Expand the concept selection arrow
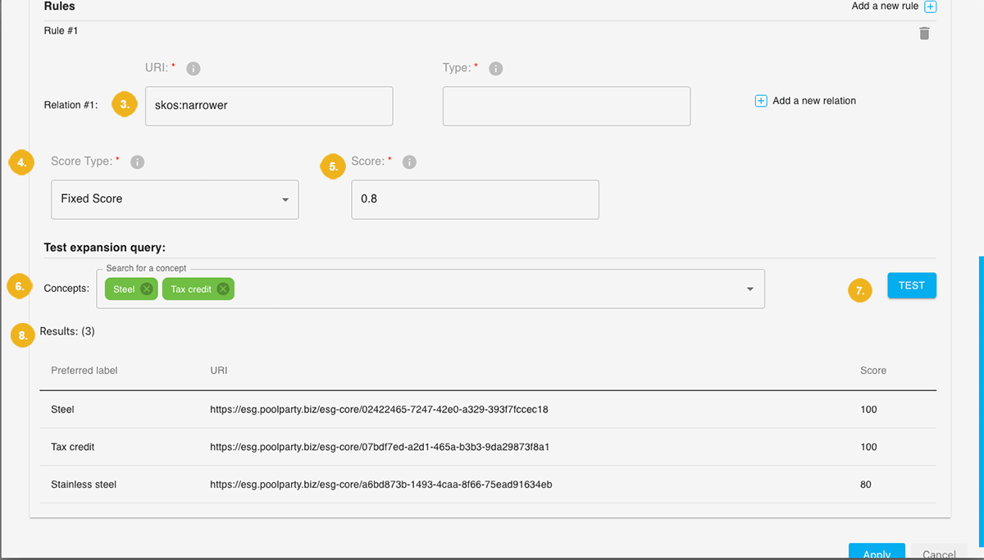Screen dimensions: 984x560 click(x=749, y=289)
